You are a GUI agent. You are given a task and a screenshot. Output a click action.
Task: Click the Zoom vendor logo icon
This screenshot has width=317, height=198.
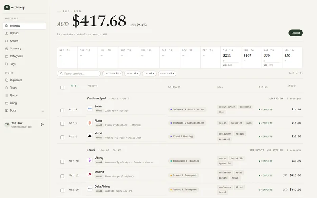coord(90,109)
